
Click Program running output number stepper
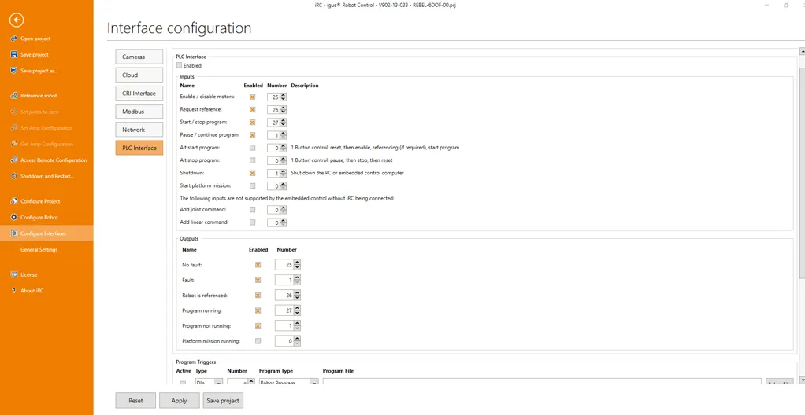click(297, 310)
